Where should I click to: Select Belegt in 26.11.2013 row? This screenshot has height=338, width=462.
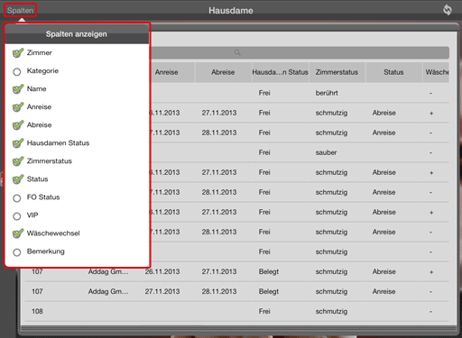(x=269, y=271)
